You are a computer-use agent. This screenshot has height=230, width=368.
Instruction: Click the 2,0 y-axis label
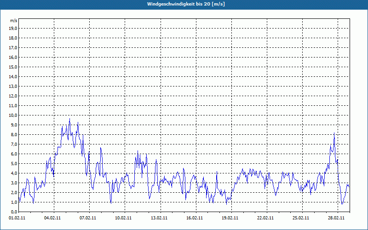(14, 192)
